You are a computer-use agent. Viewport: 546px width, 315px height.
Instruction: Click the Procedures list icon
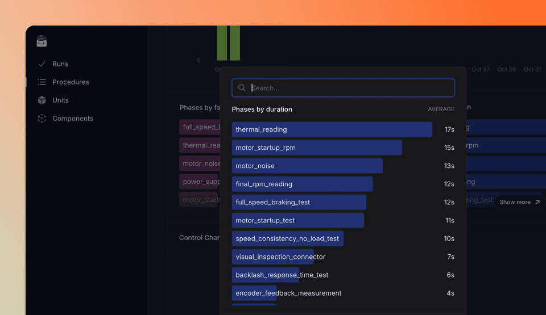42,82
